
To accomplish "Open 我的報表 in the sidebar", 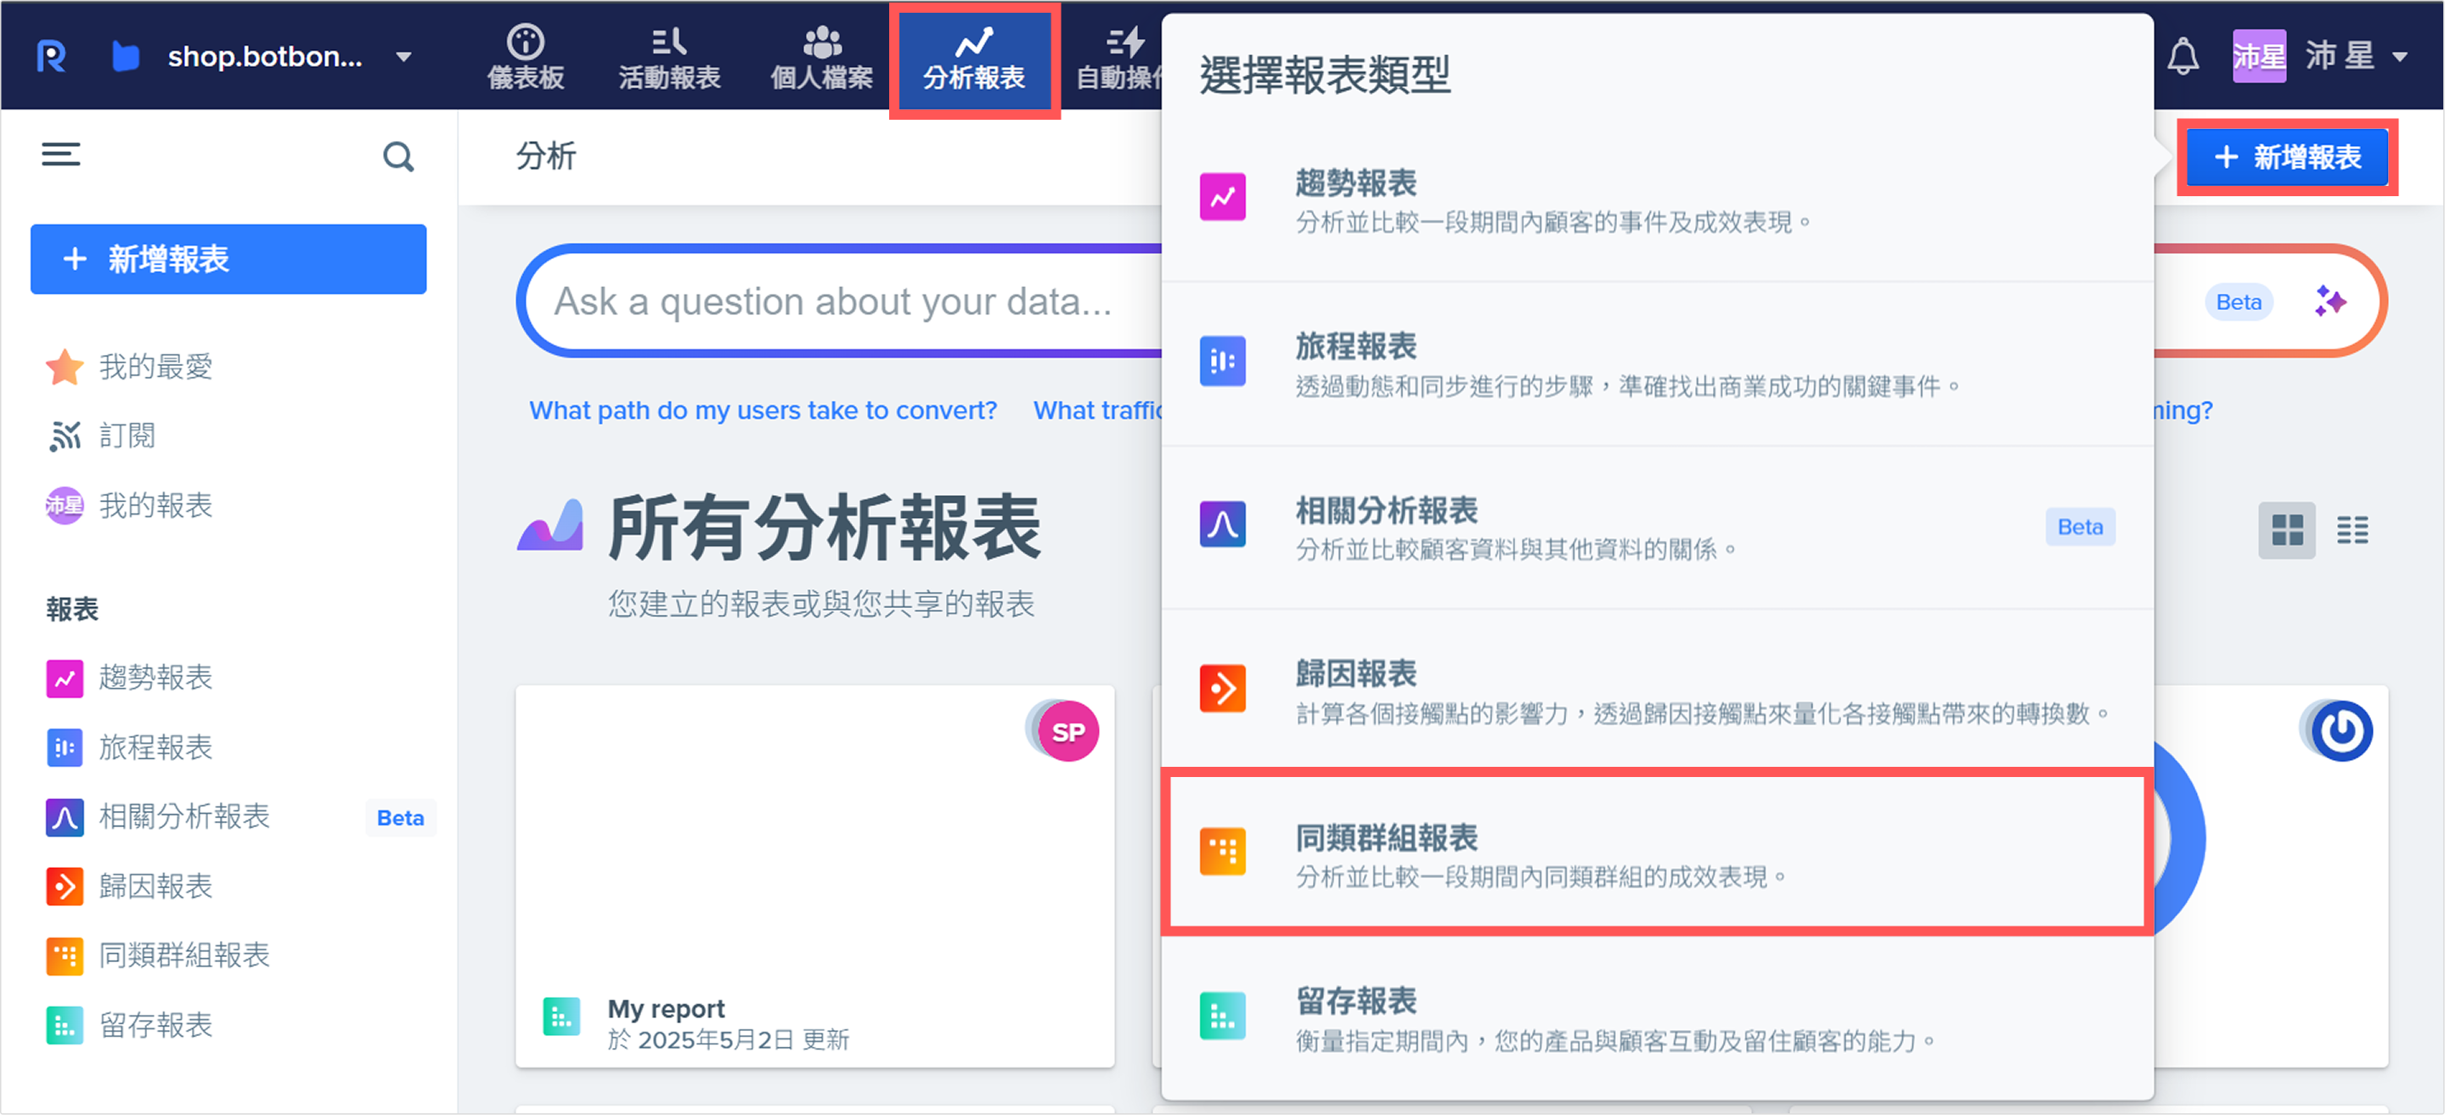I will point(129,504).
